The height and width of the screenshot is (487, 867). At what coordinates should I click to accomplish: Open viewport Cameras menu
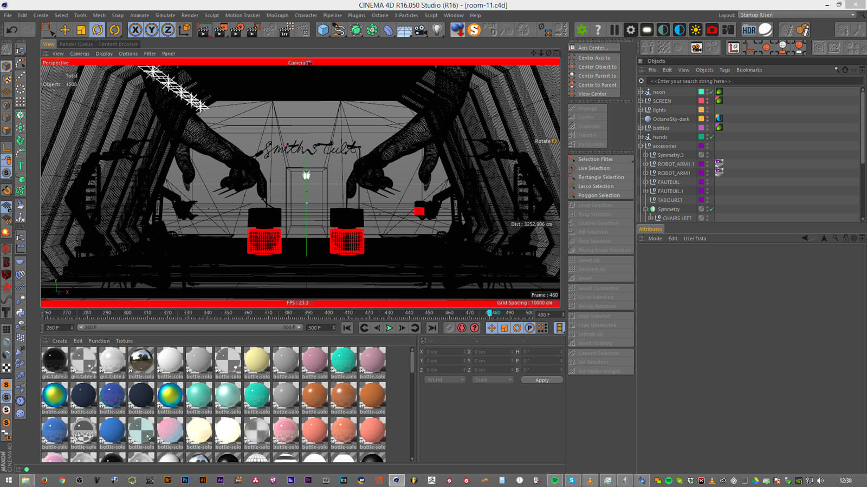click(80, 54)
